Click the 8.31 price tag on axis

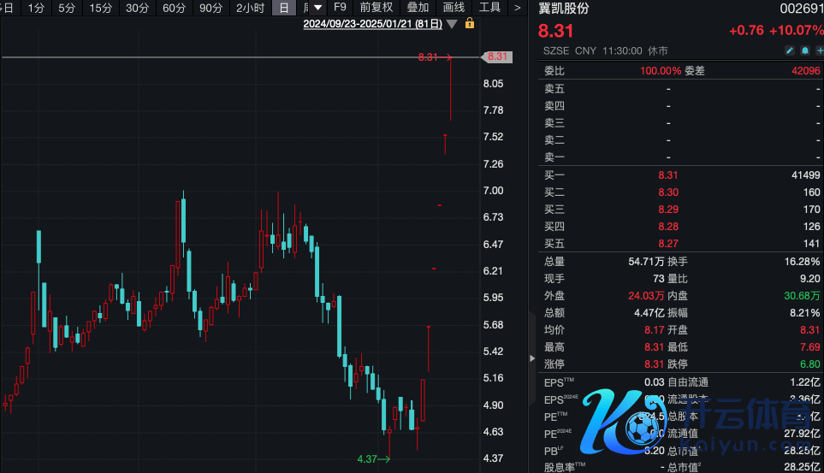point(497,57)
